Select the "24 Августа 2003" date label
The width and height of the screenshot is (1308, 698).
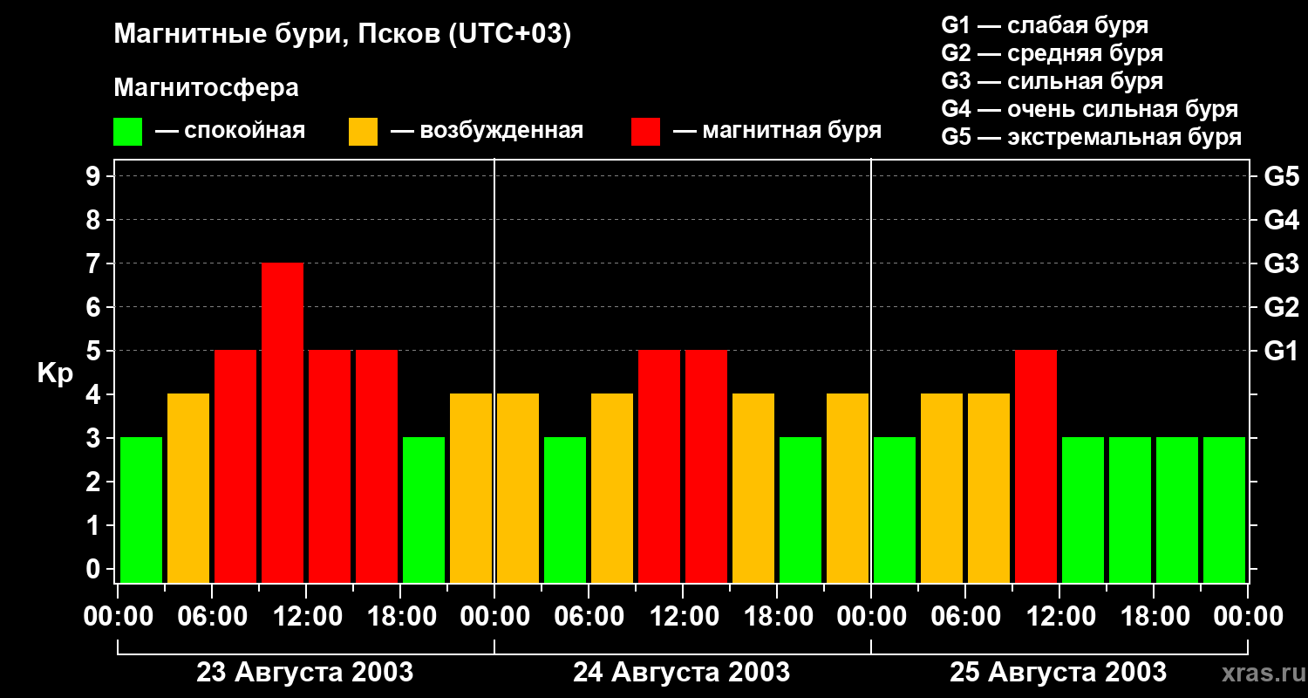pyautogui.click(x=681, y=673)
